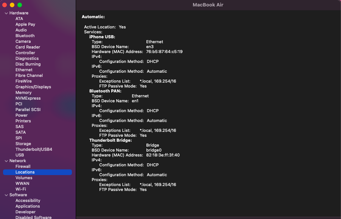Open Firewall under Network
Image resolution: width=341 pixels, height=219 pixels.
point(23,166)
